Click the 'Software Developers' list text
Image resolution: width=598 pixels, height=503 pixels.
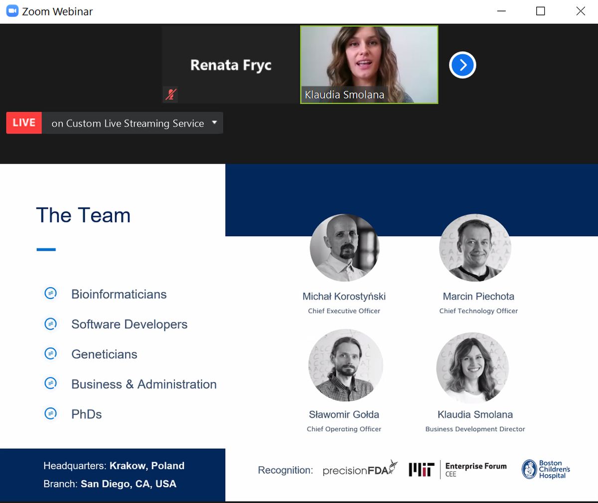click(x=130, y=324)
